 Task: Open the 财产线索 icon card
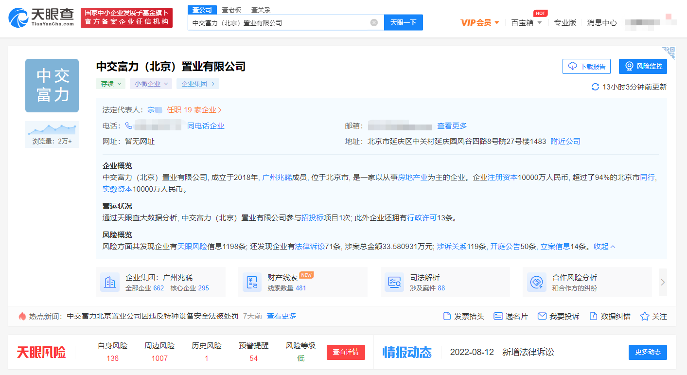tap(252, 282)
